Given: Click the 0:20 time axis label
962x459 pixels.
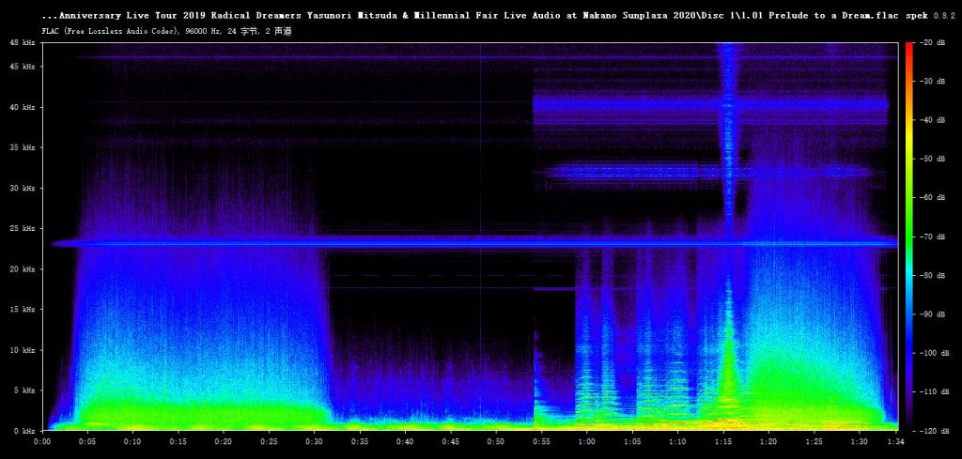Looking at the screenshot, I should point(224,441).
